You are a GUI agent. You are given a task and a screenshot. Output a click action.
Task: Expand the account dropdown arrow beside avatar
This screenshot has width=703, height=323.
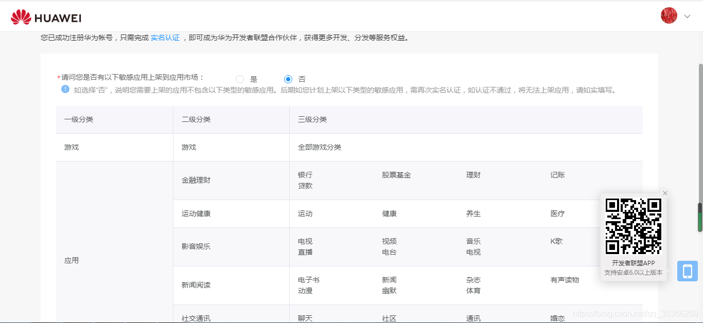(x=687, y=16)
